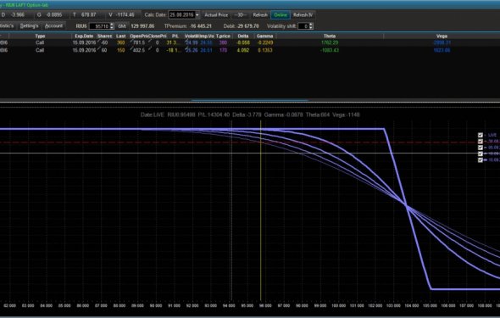Select Gamma value 0.1353
500x318 pixels.
pyautogui.click(x=265, y=50)
